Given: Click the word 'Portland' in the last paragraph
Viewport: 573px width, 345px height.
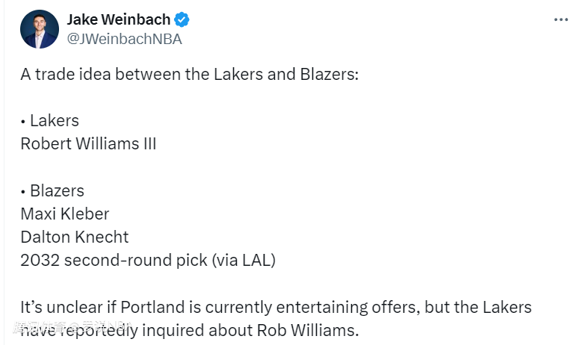Looking at the screenshot, I should (x=152, y=307).
